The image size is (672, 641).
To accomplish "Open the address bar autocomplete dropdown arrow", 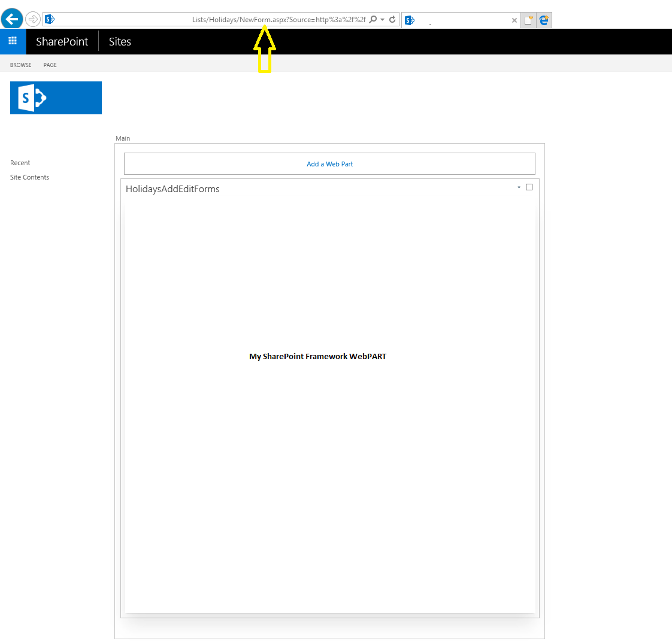I will point(382,19).
